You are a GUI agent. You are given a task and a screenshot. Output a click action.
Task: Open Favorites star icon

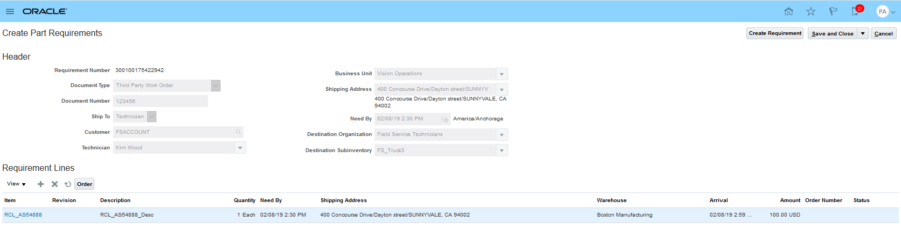coord(810,11)
